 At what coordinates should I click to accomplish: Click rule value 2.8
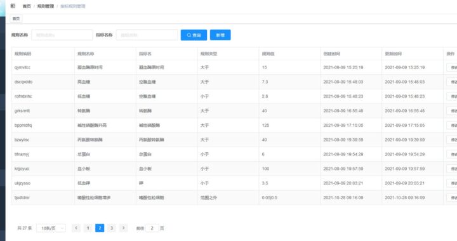pyautogui.click(x=265, y=96)
